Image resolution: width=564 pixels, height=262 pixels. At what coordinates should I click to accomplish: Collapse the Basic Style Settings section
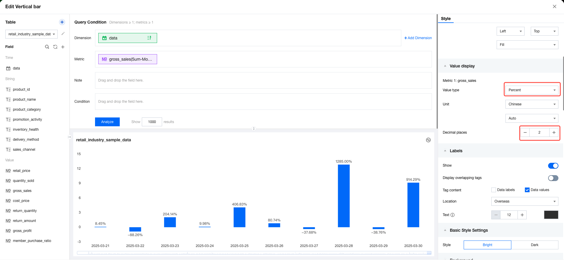click(445, 230)
